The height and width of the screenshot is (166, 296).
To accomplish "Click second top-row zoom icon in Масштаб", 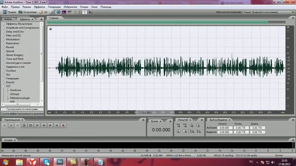I will pos(185,125).
